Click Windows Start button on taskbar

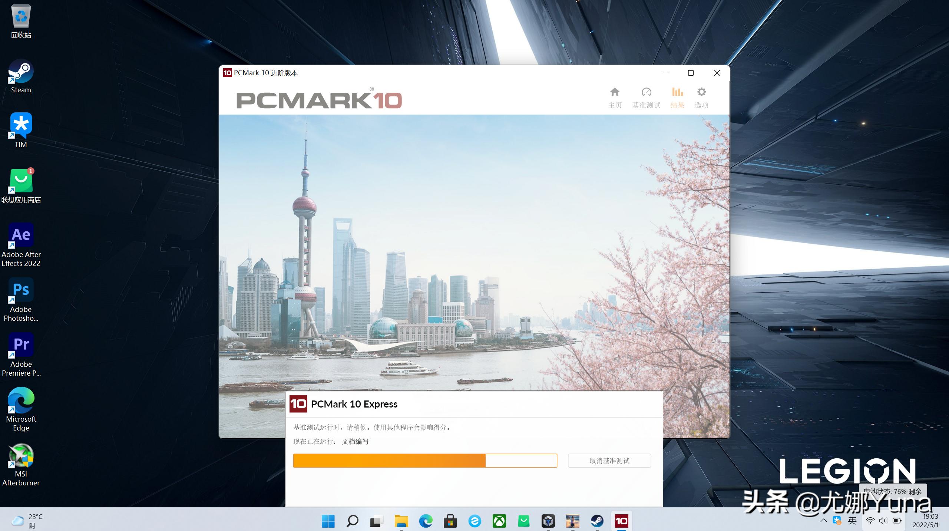pyautogui.click(x=328, y=521)
